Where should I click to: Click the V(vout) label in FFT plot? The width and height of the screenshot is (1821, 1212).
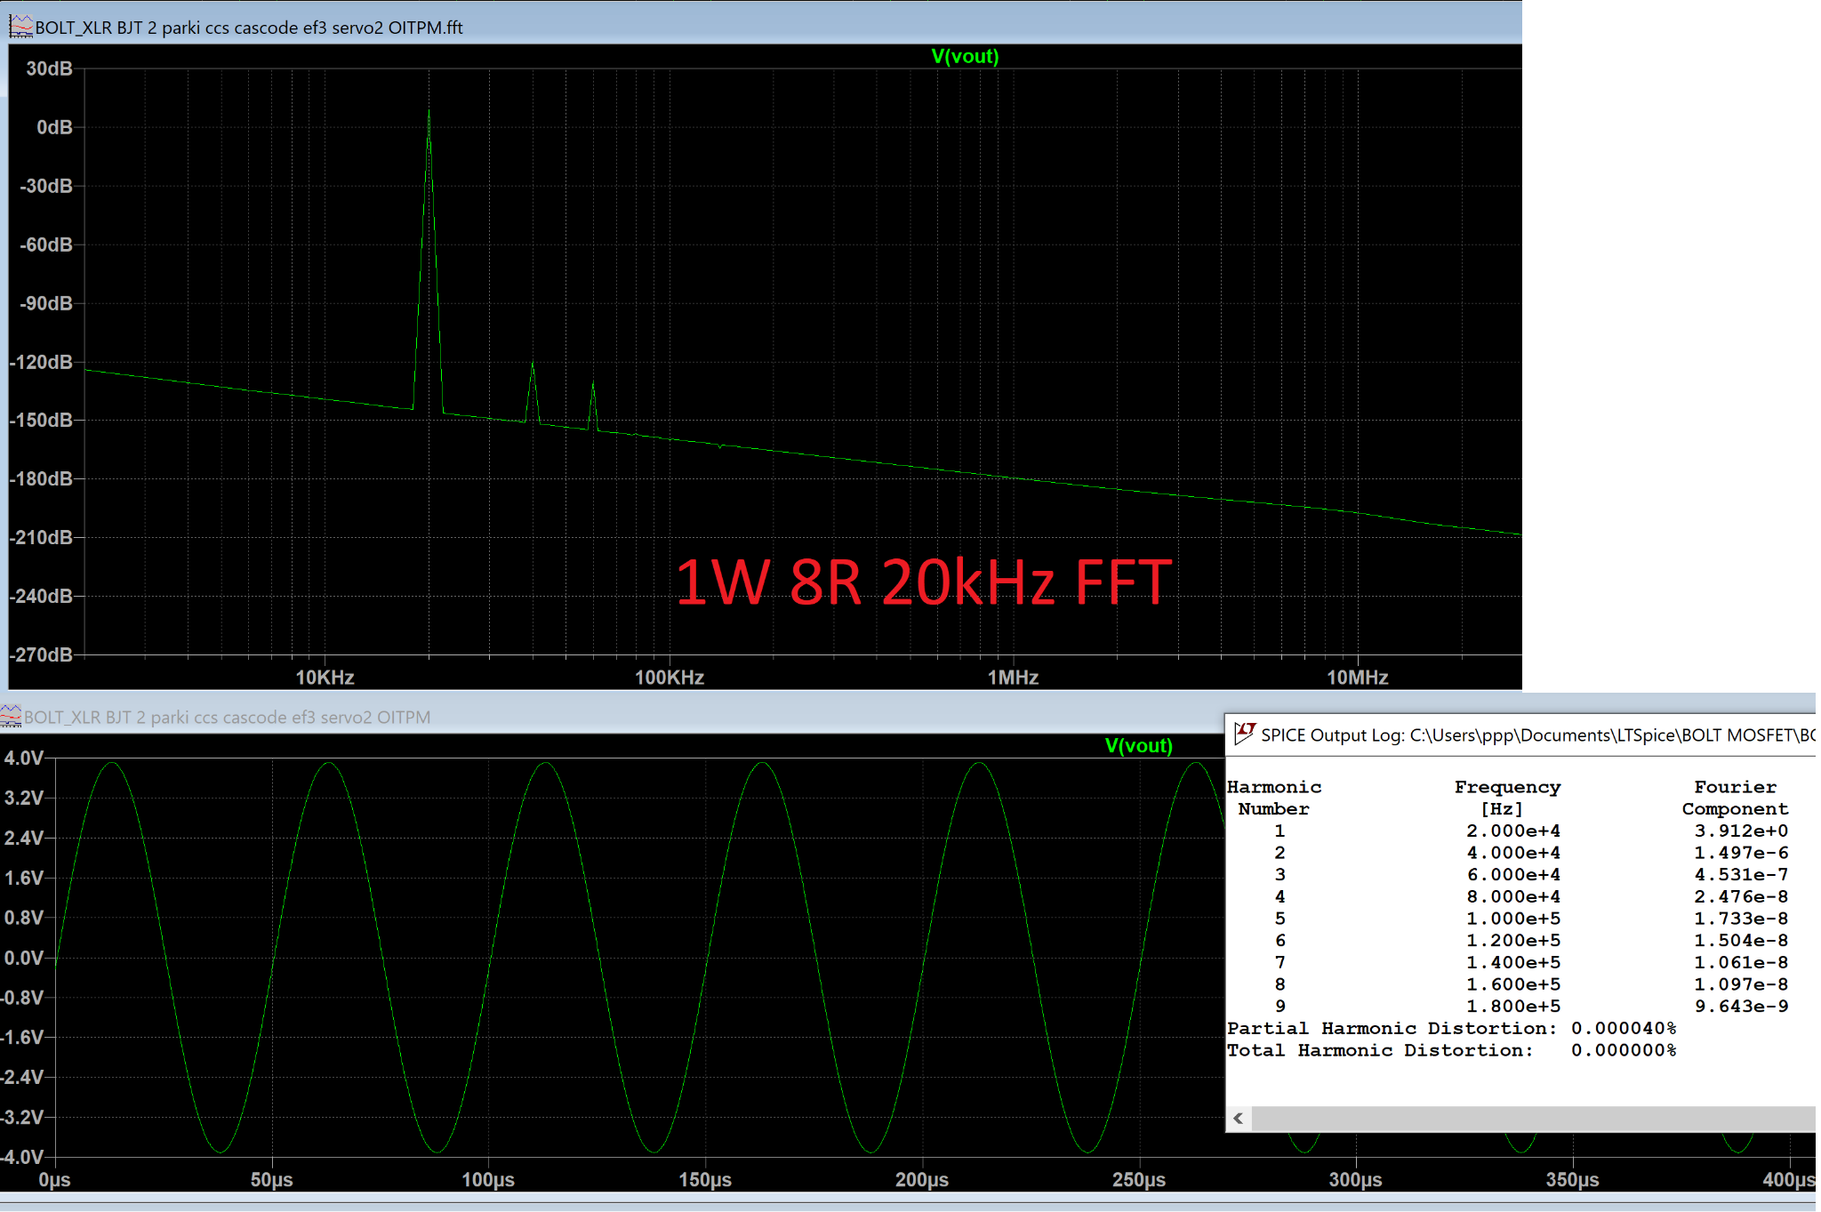coord(965,56)
